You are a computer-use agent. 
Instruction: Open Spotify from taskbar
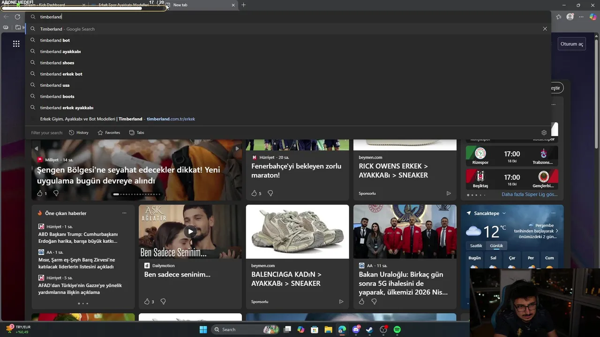[397, 330]
